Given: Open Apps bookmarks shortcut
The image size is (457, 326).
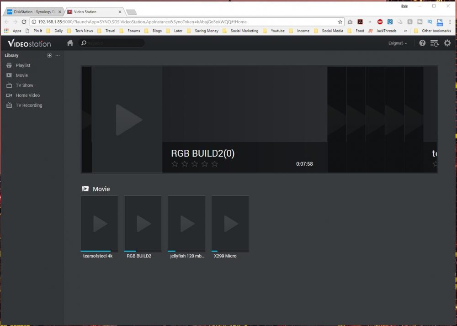Looking at the screenshot, I should [x=12, y=31].
